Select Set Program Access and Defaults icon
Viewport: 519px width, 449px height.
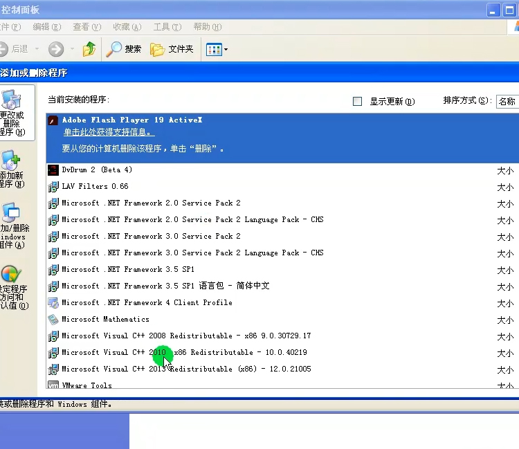click(11, 274)
